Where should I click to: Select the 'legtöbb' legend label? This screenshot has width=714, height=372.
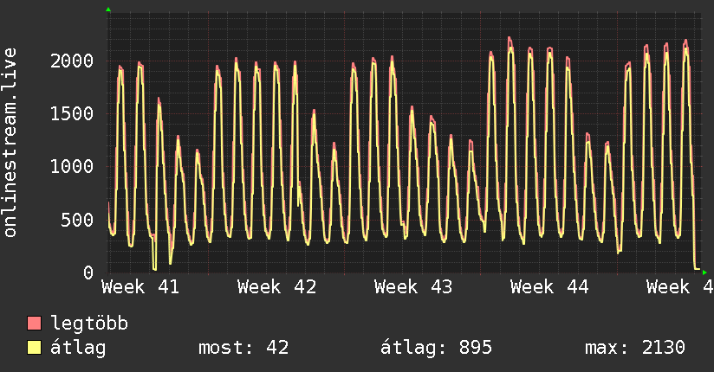point(89,324)
